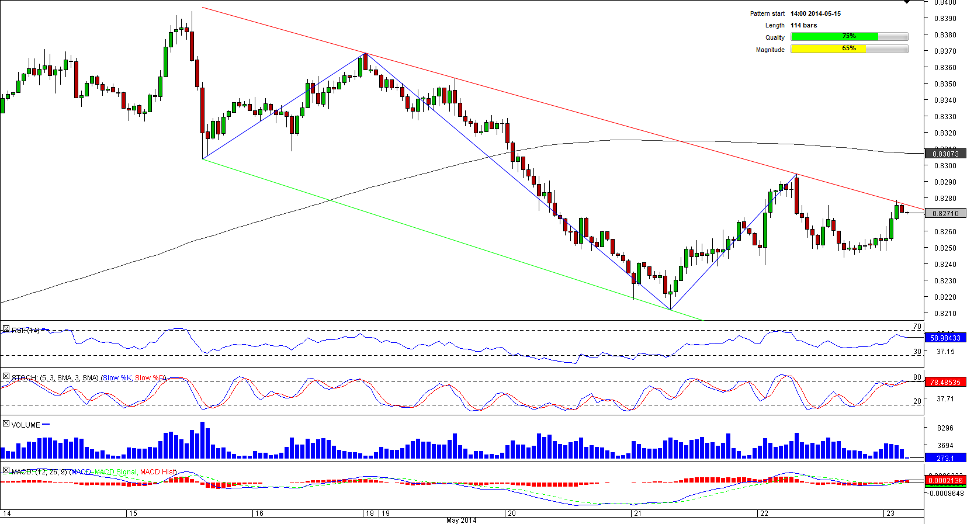Click the -0.0008648 MACD axis value
Screen dimensions: 967x524
[945, 494]
